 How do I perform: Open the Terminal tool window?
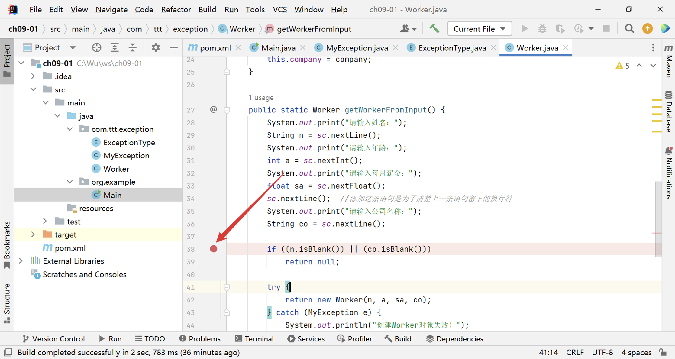(x=254, y=339)
